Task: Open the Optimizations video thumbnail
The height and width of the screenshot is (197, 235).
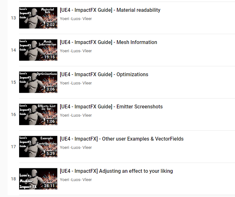Action: pyautogui.click(x=38, y=82)
